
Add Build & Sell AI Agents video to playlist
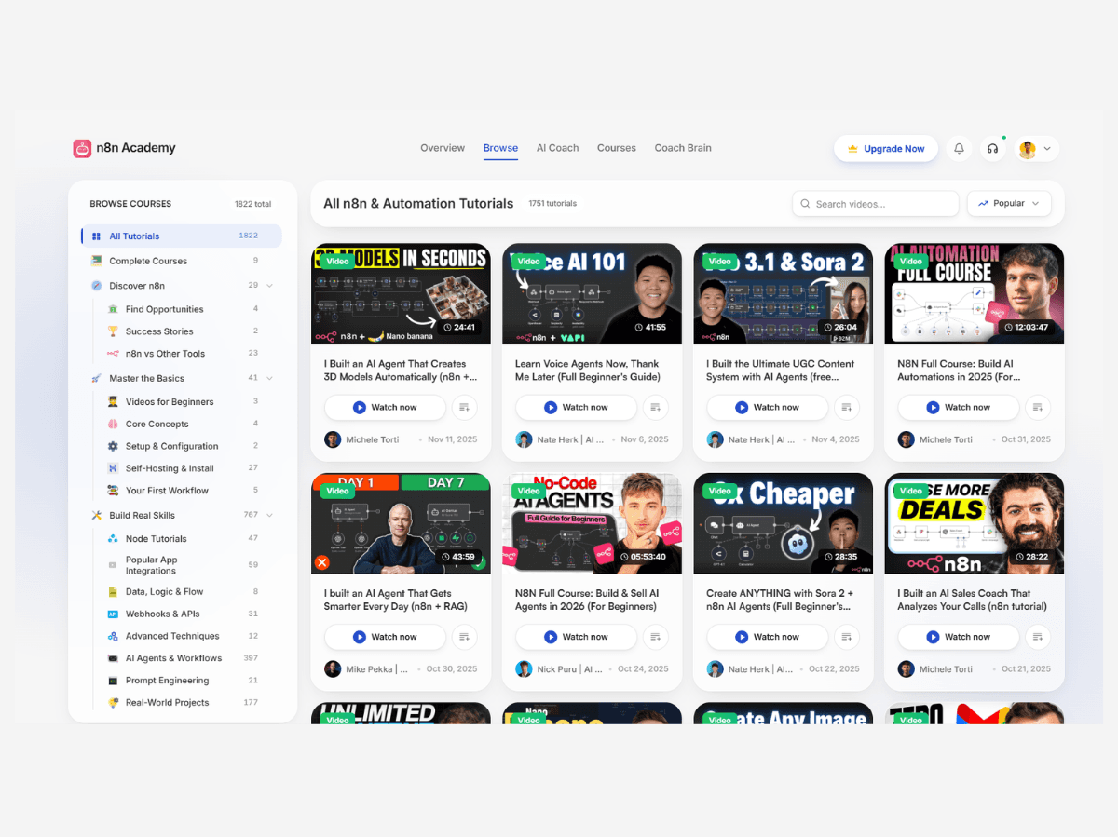656,637
